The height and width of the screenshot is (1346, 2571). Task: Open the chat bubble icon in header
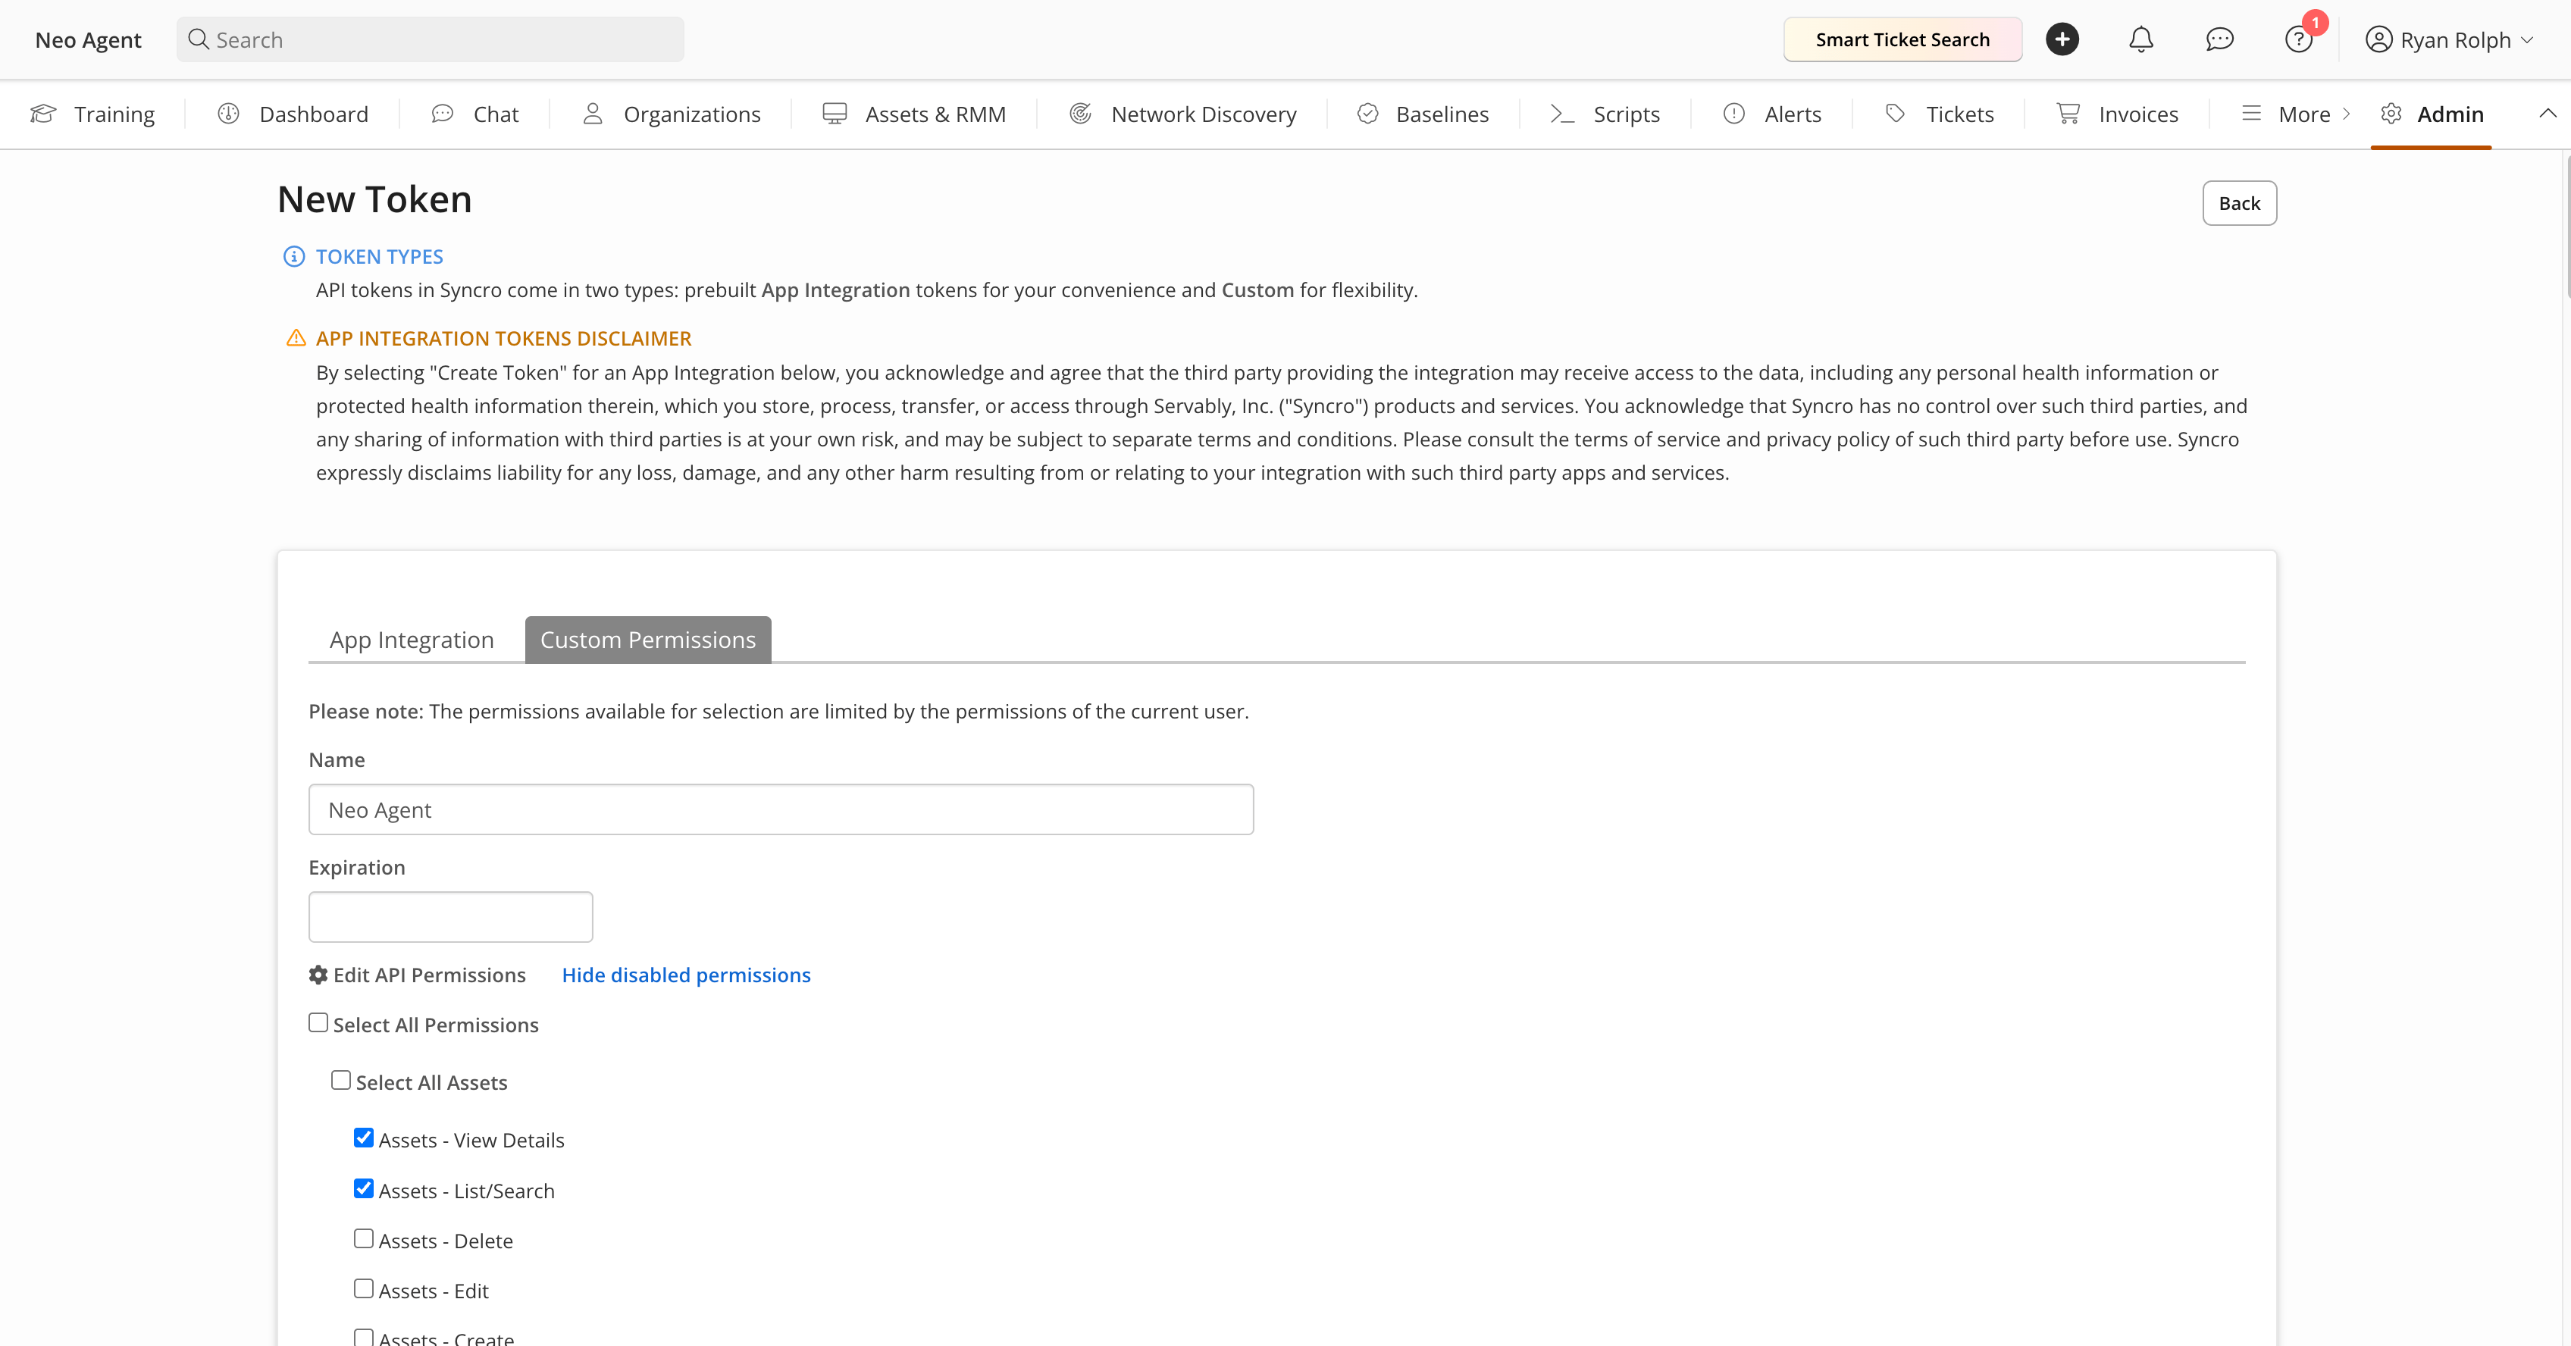click(2219, 39)
